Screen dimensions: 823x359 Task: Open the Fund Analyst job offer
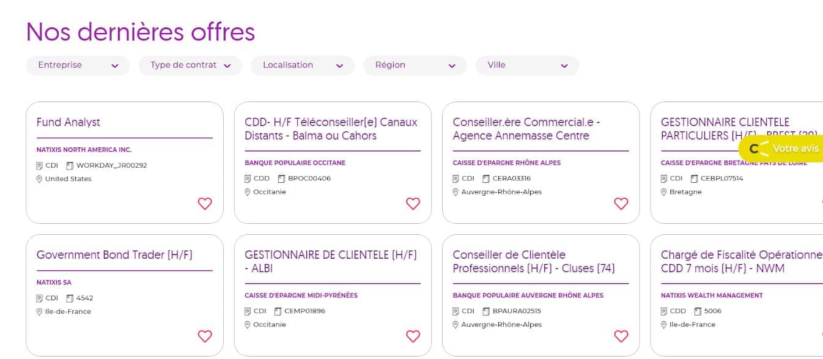(x=68, y=122)
